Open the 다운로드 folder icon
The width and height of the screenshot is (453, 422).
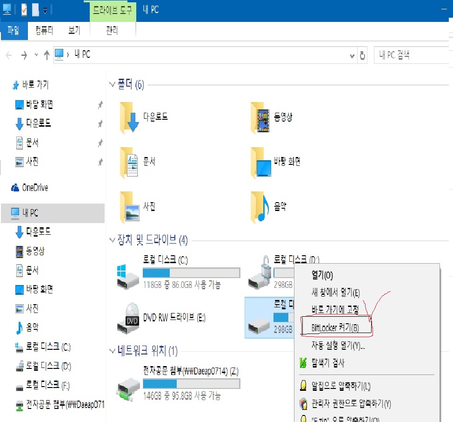click(130, 117)
